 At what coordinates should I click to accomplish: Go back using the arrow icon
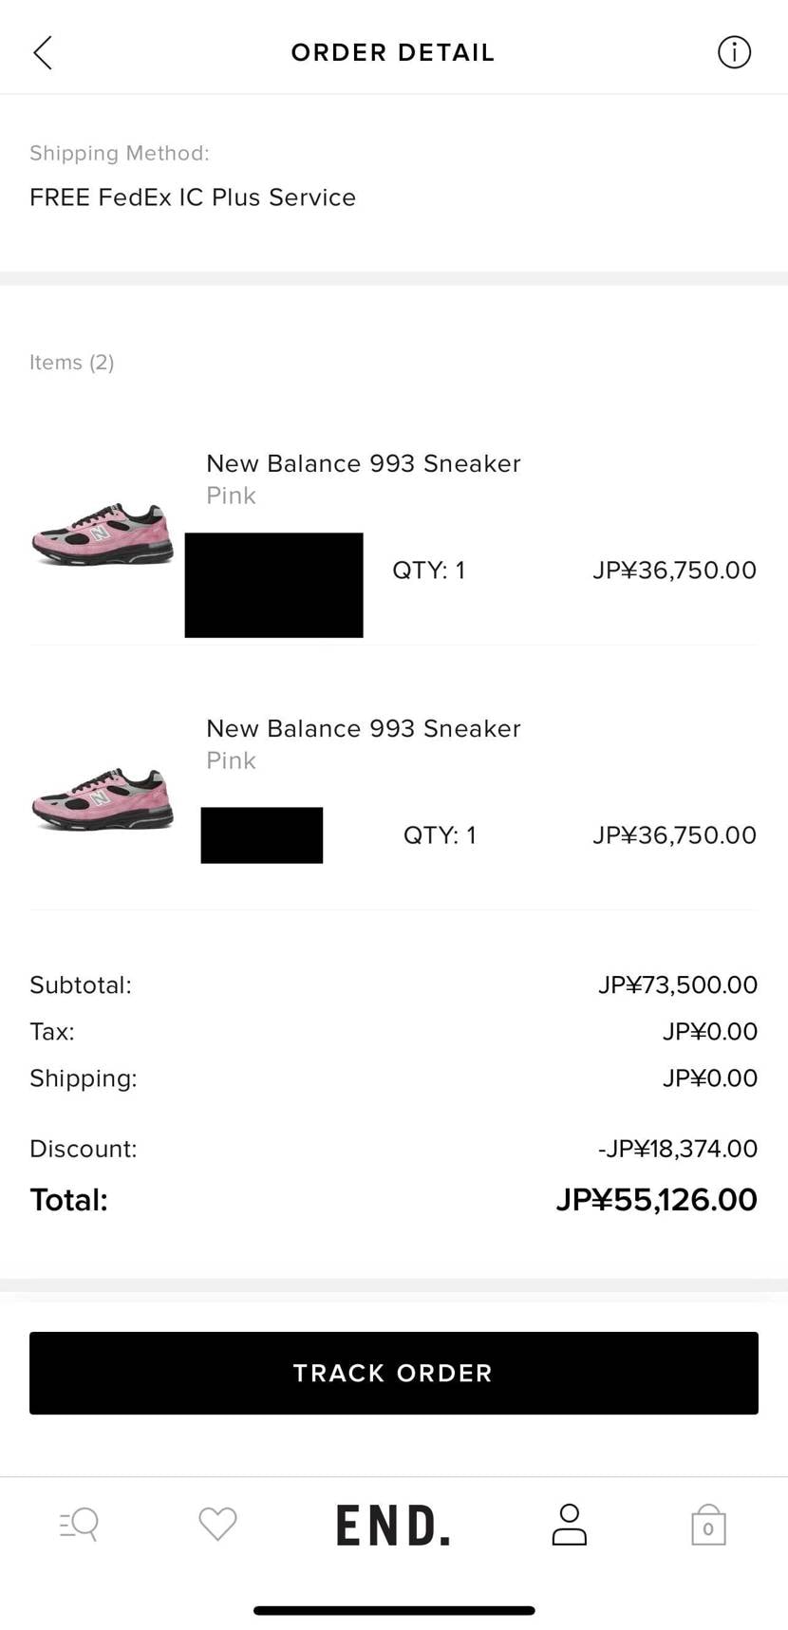click(43, 52)
